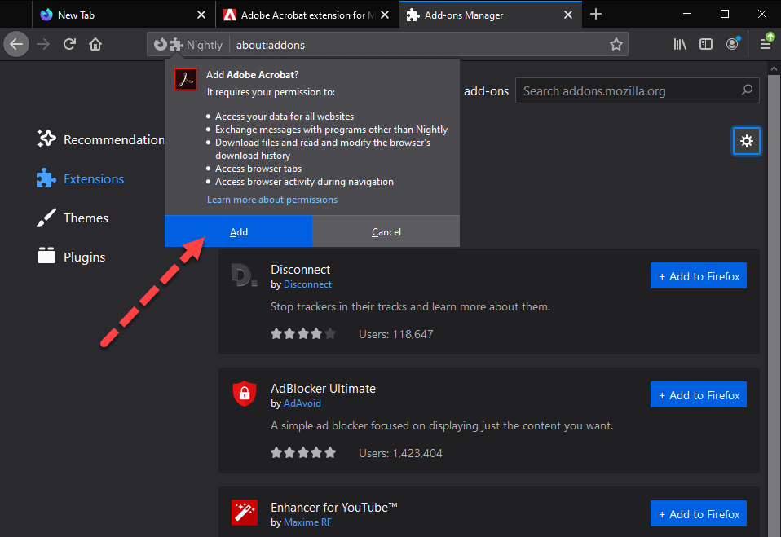781x537 pixels.
Task: Open the Library icon in toolbar
Action: tap(680, 44)
